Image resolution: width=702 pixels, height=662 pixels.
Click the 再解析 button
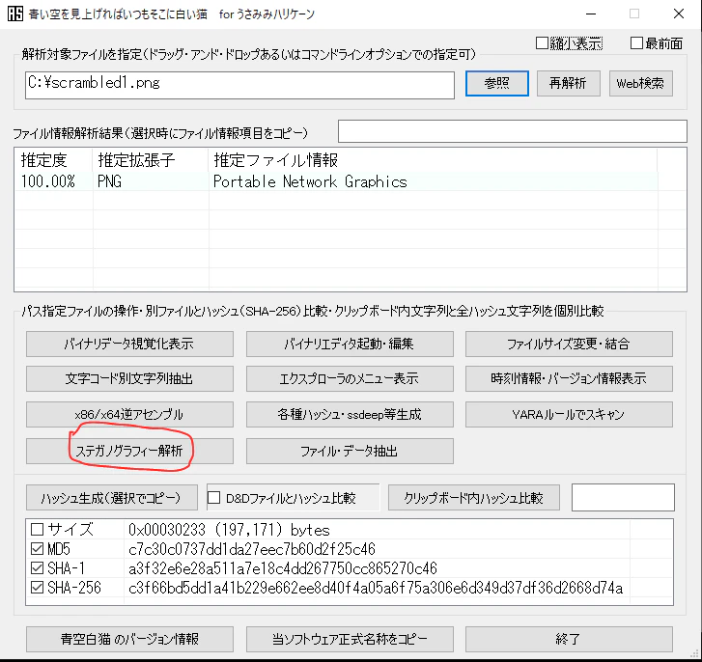click(x=568, y=83)
